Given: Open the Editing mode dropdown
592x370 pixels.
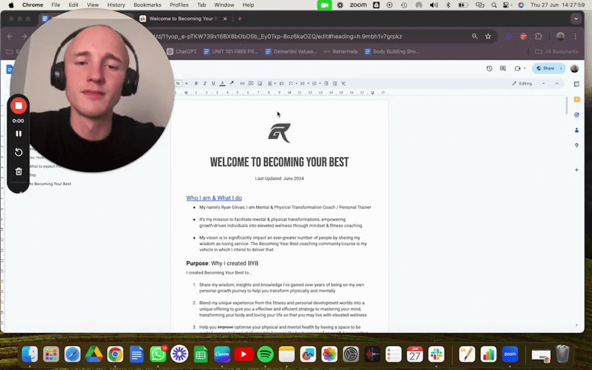Looking at the screenshot, I should pyautogui.click(x=525, y=83).
